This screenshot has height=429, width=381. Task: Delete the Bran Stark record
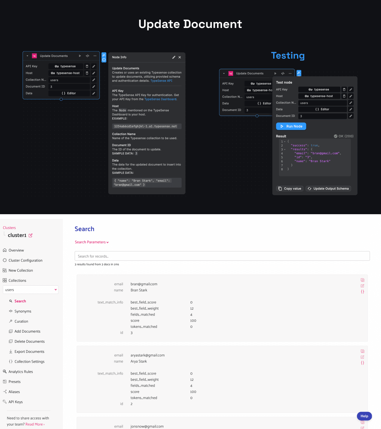[363, 280]
